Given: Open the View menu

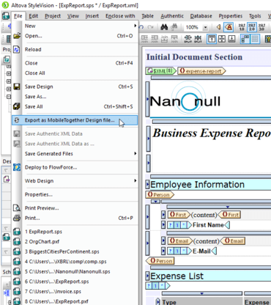Looking at the screenshot, I should coord(73,16).
